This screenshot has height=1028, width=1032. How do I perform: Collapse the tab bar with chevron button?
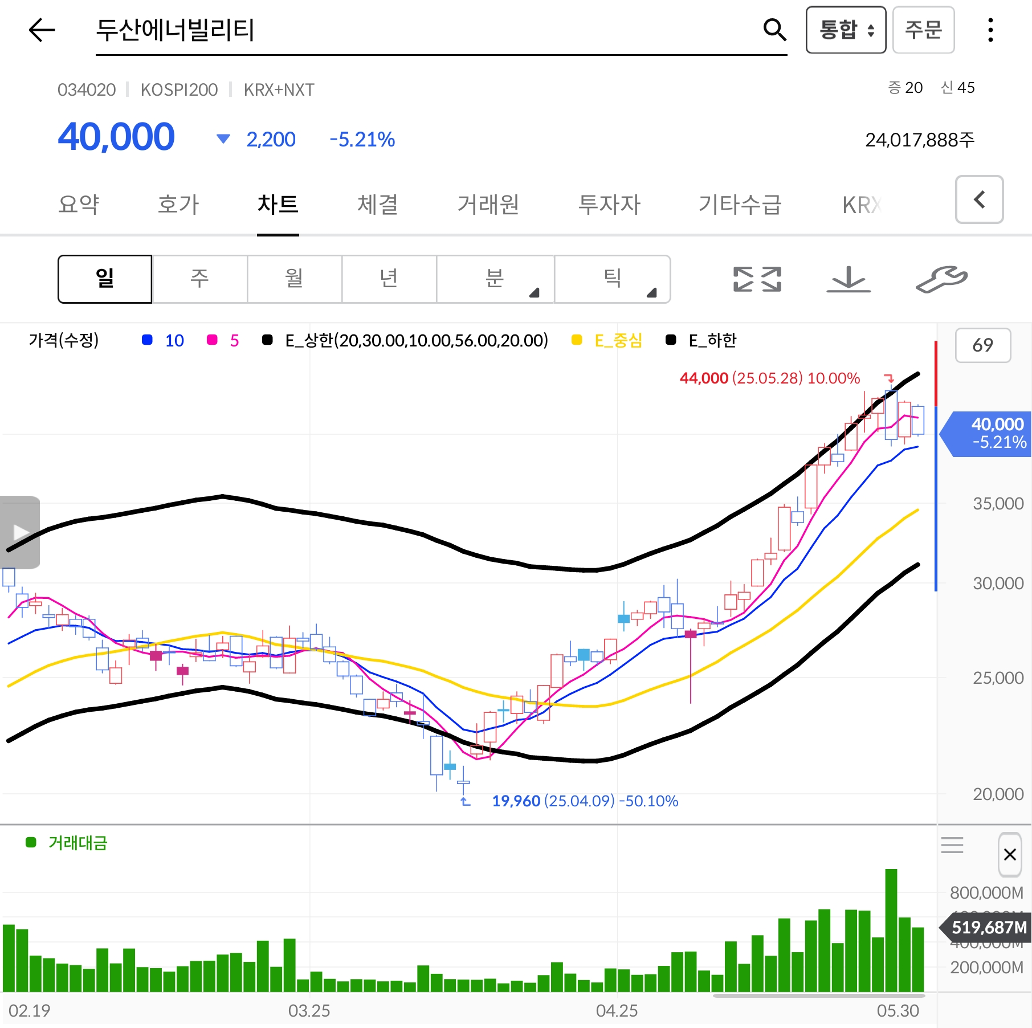click(979, 199)
